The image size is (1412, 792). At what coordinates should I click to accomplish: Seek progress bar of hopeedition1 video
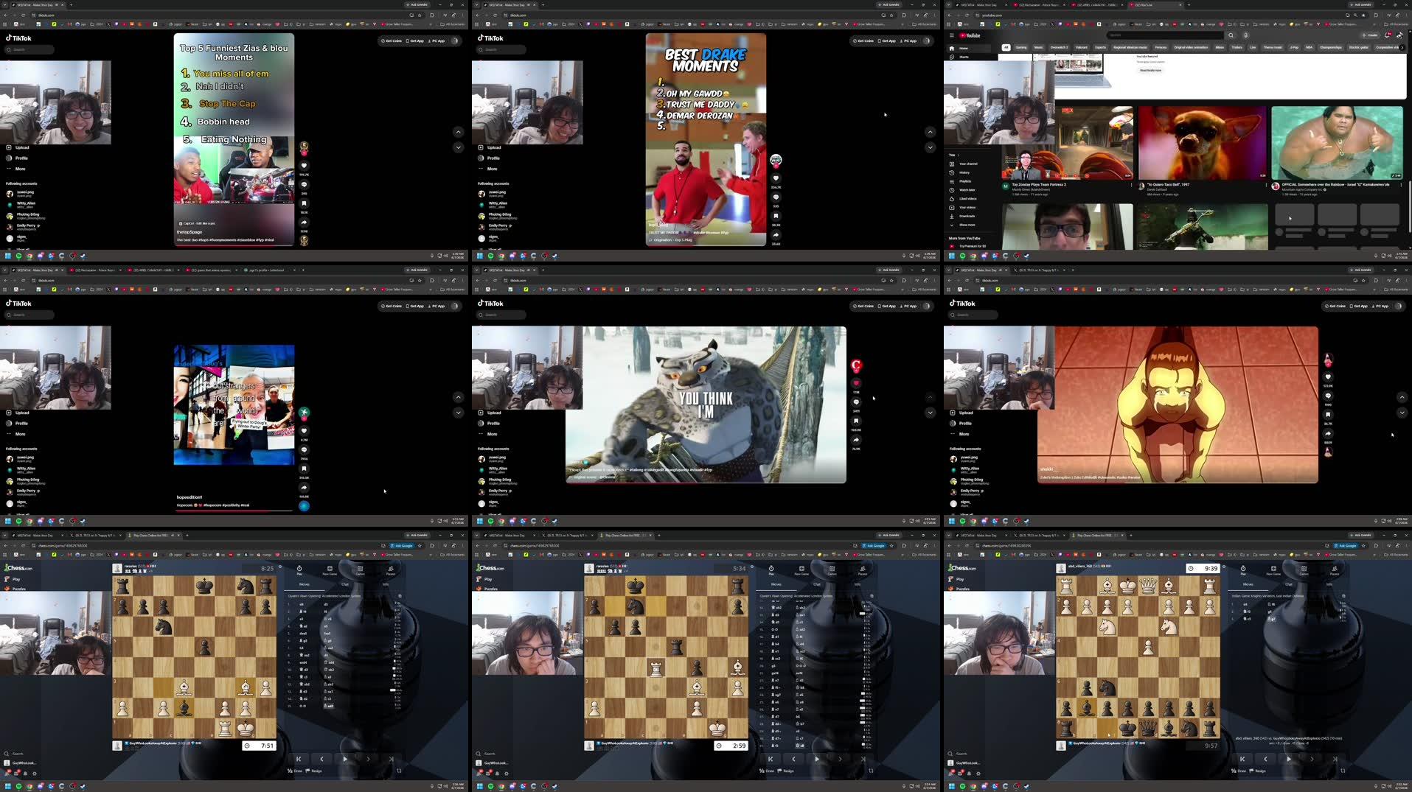pos(234,510)
